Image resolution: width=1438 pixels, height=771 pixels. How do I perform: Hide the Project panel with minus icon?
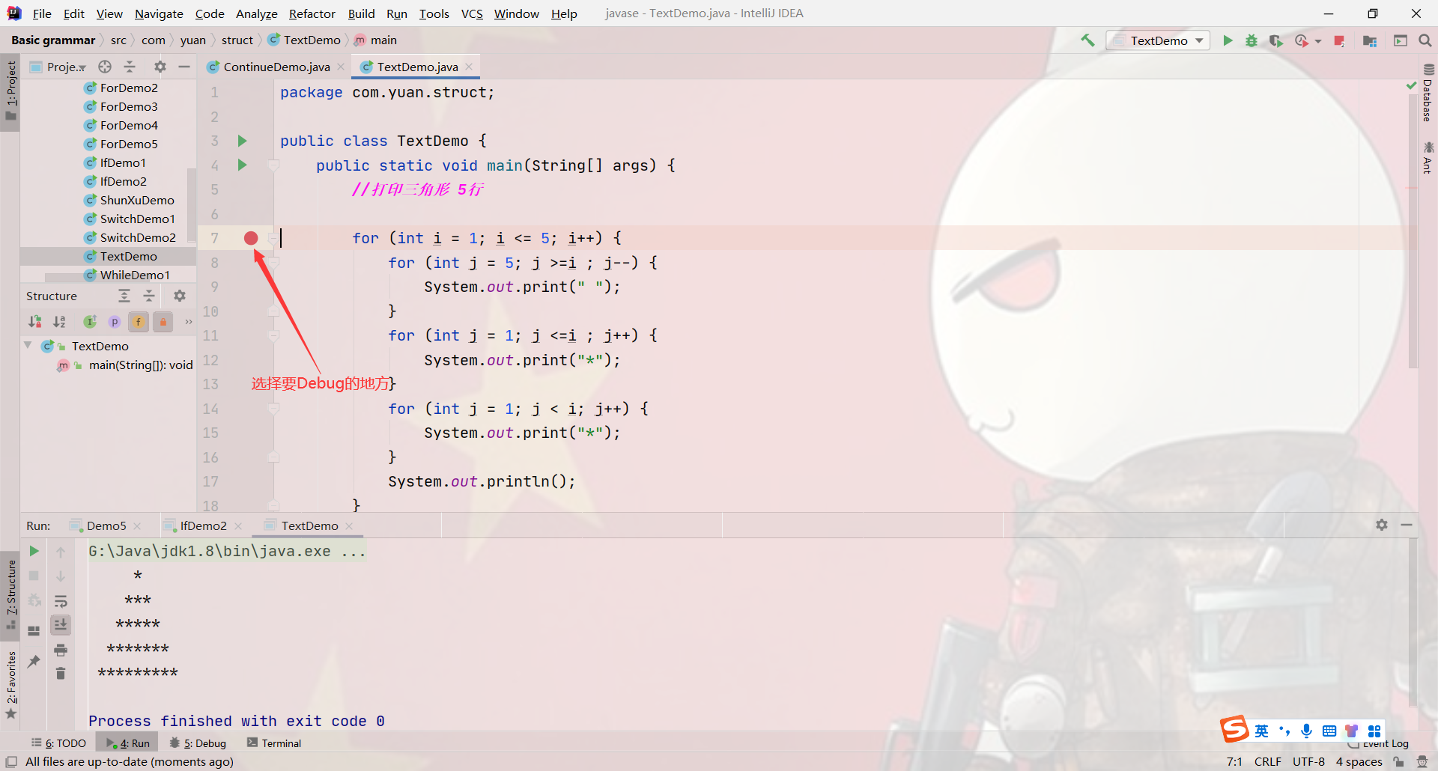click(184, 67)
